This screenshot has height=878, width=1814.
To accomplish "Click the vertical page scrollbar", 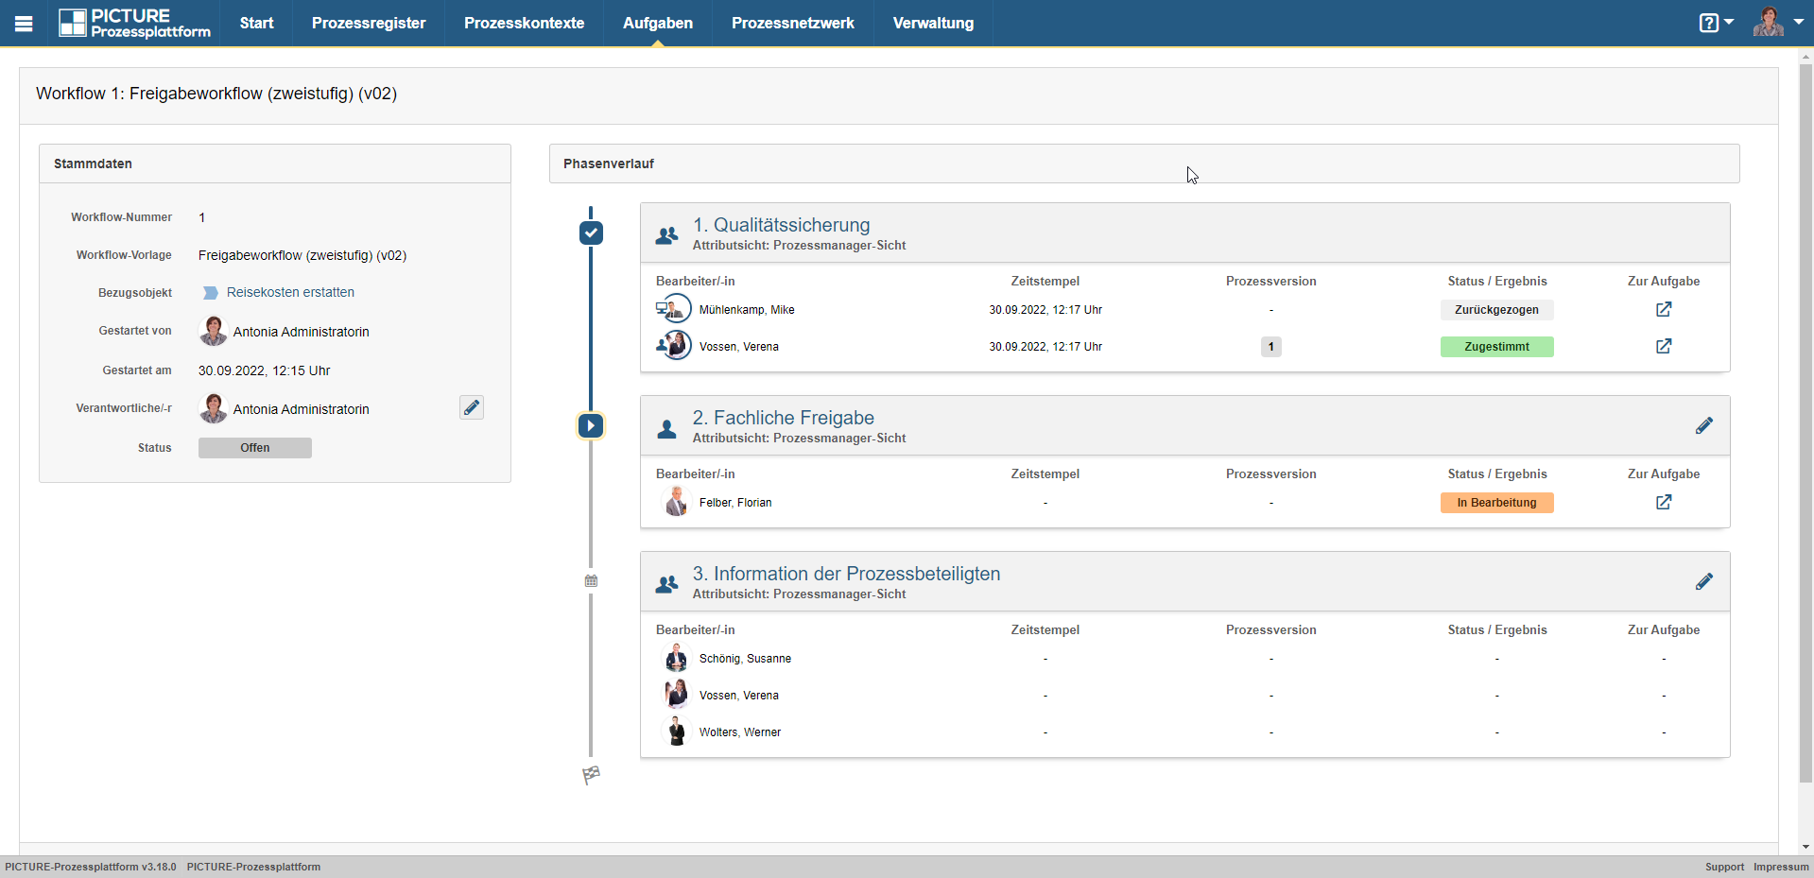I will [x=1805, y=425].
